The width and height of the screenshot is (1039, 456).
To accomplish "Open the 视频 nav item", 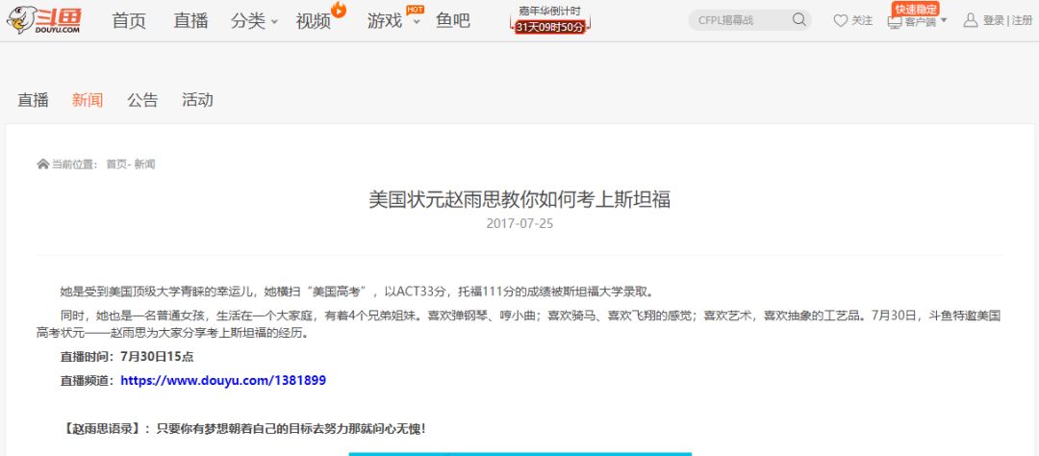I will (314, 20).
